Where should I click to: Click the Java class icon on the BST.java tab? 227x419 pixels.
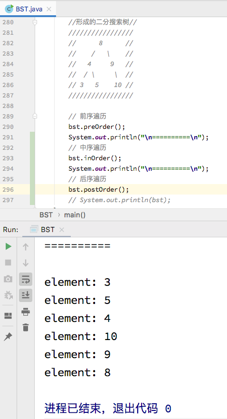(9, 9)
